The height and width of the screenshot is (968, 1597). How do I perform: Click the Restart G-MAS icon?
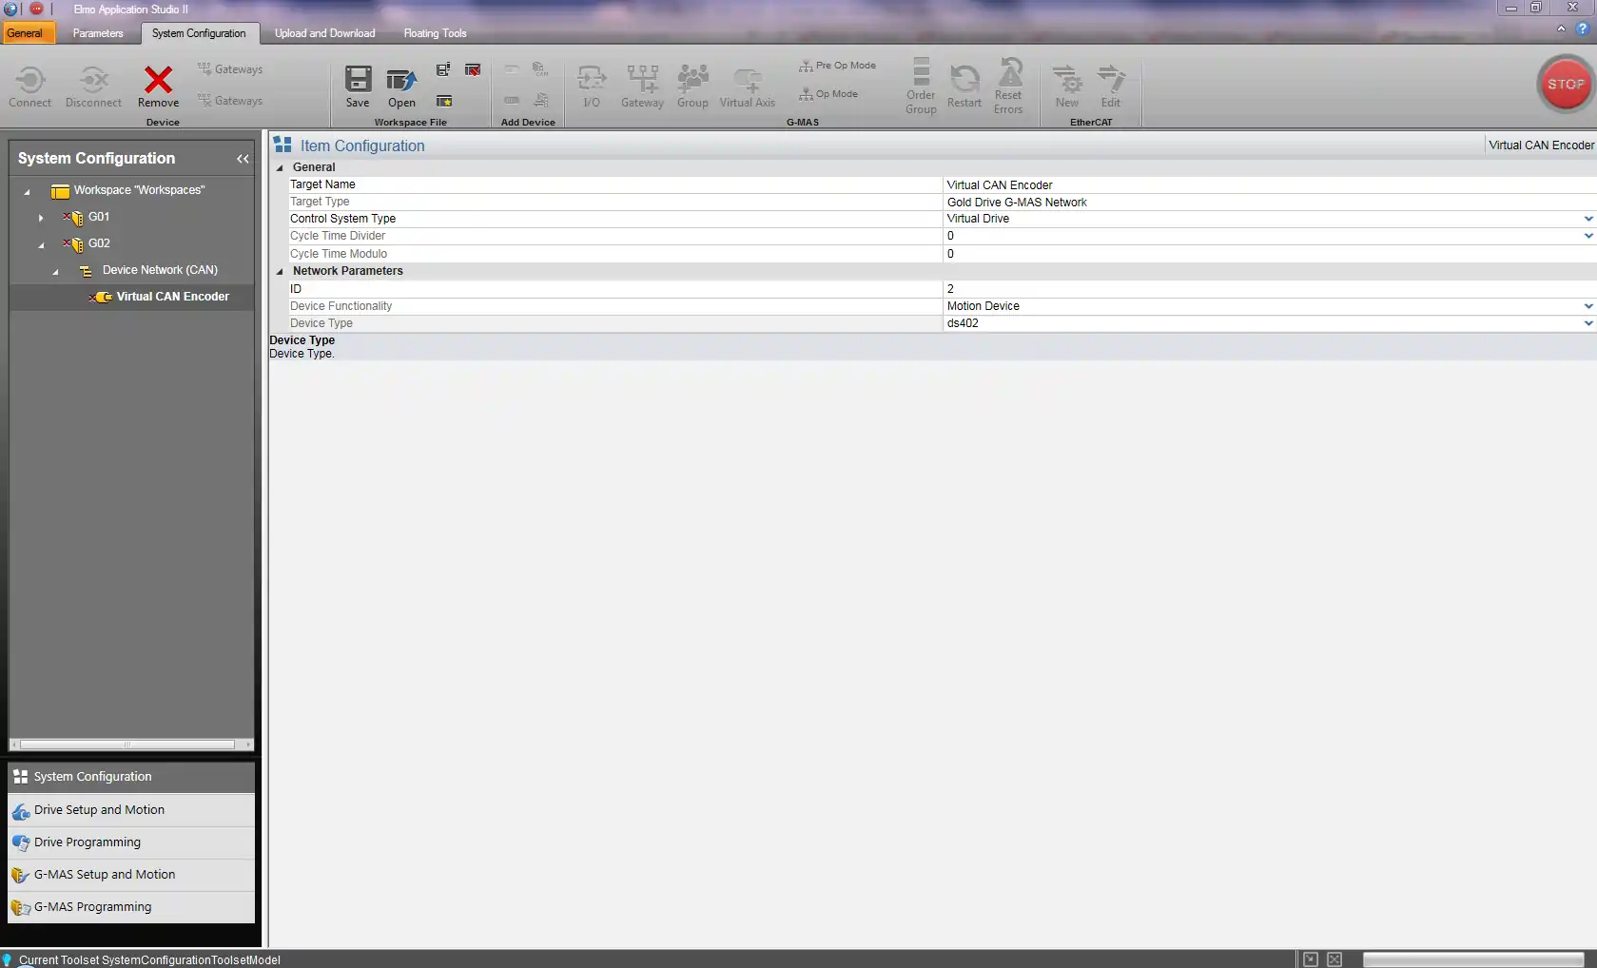point(964,87)
